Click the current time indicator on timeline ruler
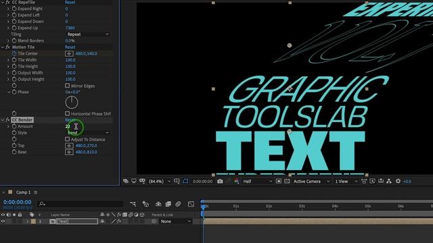Screen dimensions: 433x243 [203, 207]
